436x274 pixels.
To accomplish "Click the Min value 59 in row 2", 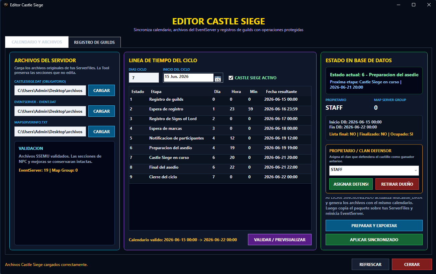I will pos(251,109).
